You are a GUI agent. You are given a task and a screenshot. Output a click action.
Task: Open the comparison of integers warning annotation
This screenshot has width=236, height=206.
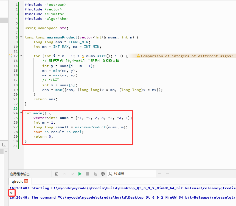coord(185,56)
